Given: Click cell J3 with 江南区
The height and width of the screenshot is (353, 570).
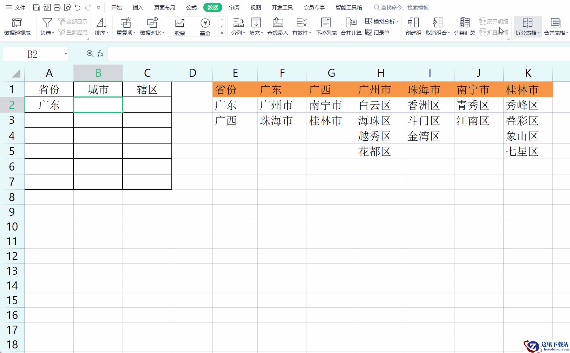Looking at the screenshot, I should coord(479,120).
